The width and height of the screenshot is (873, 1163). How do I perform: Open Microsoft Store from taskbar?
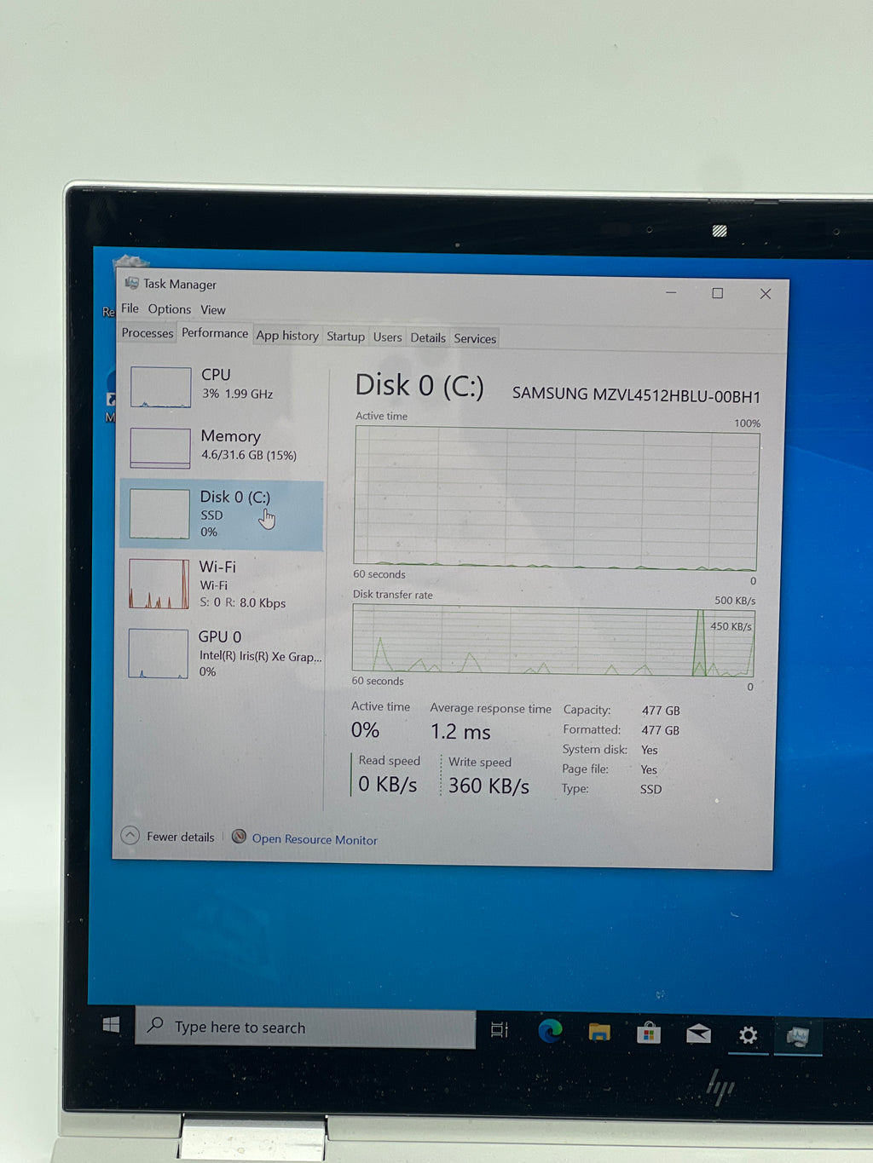click(649, 1033)
